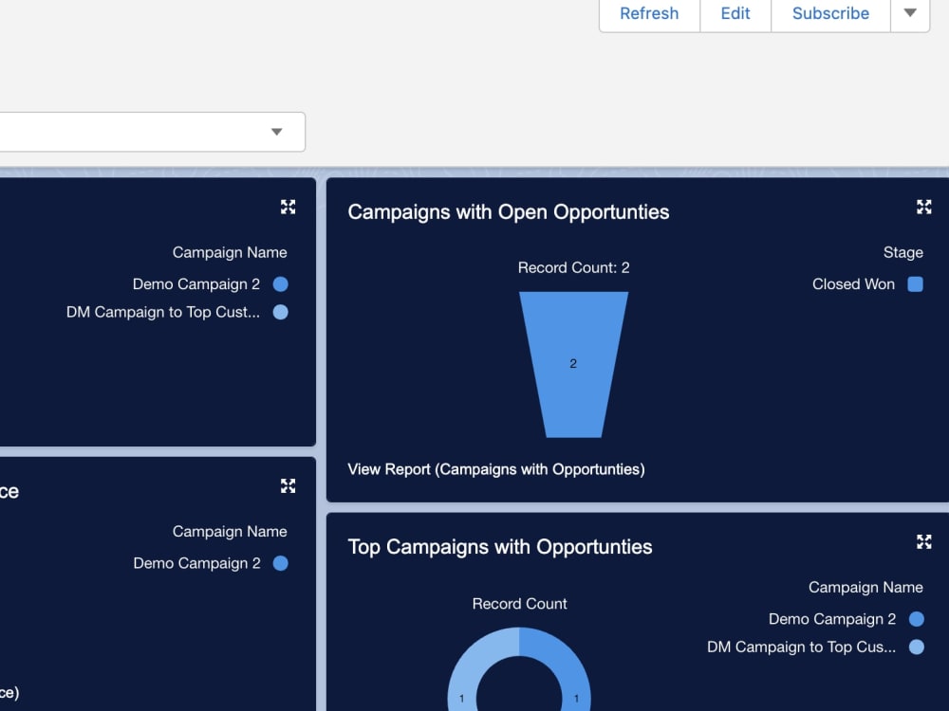Screen dimensions: 949x711
Task: Open View Report (Campaigns with Opportunties) link
Action: click(x=496, y=469)
